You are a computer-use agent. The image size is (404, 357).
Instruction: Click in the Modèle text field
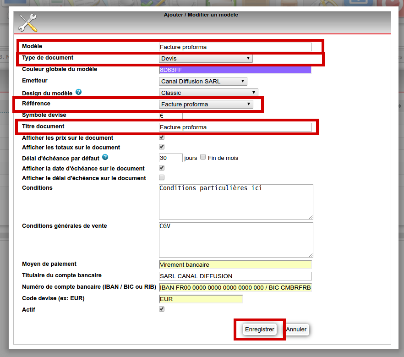pyautogui.click(x=235, y=47)
